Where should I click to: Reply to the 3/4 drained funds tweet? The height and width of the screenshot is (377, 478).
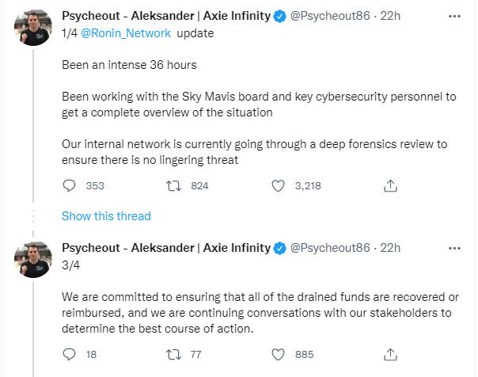[69, 355]
